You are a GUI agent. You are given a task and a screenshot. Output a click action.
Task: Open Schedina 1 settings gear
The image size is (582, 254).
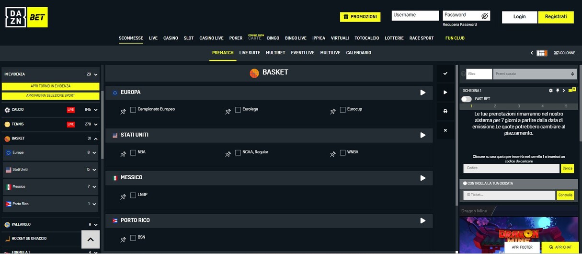pyautogui.click(x=551, y=91)
